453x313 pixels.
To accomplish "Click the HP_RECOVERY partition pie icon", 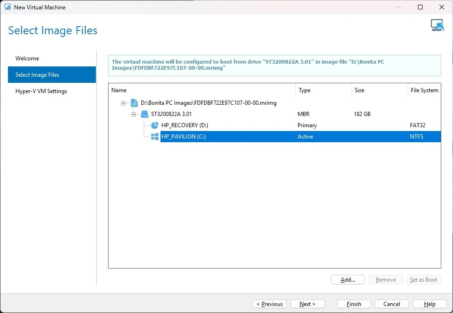I will tap(155, 125).
